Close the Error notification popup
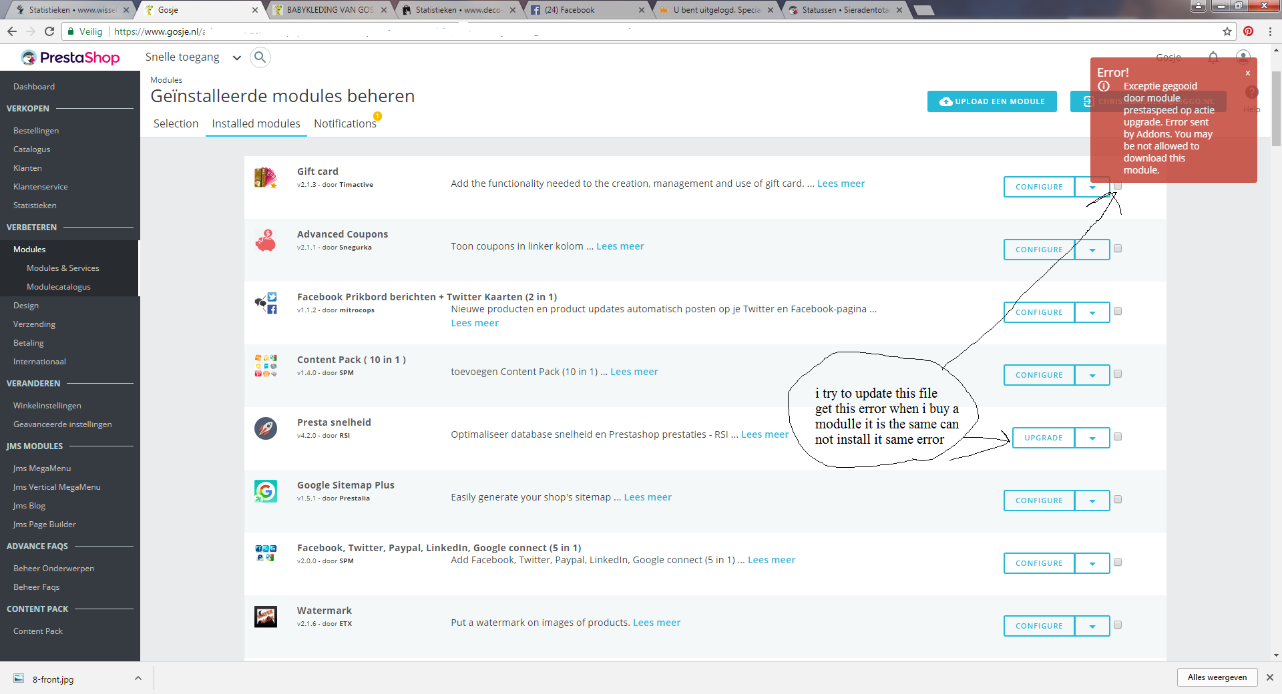Image resolution: width=1282 pixels, height=694 pixels. tap(1247, 73)
